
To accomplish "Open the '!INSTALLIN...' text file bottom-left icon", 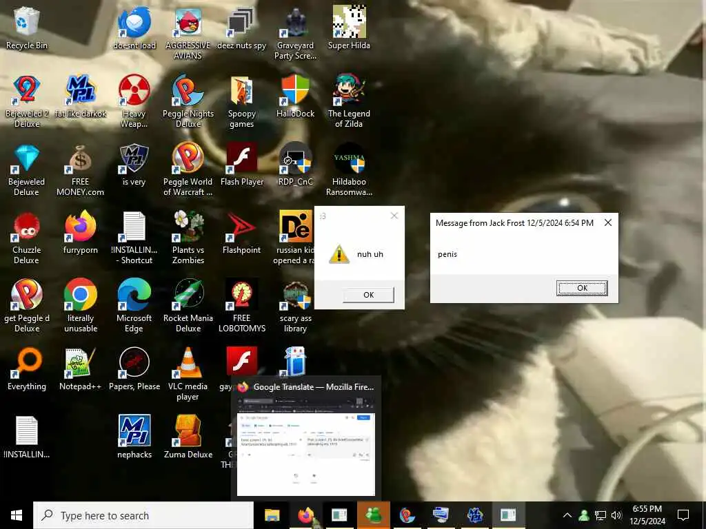I will tap(27, 437).
